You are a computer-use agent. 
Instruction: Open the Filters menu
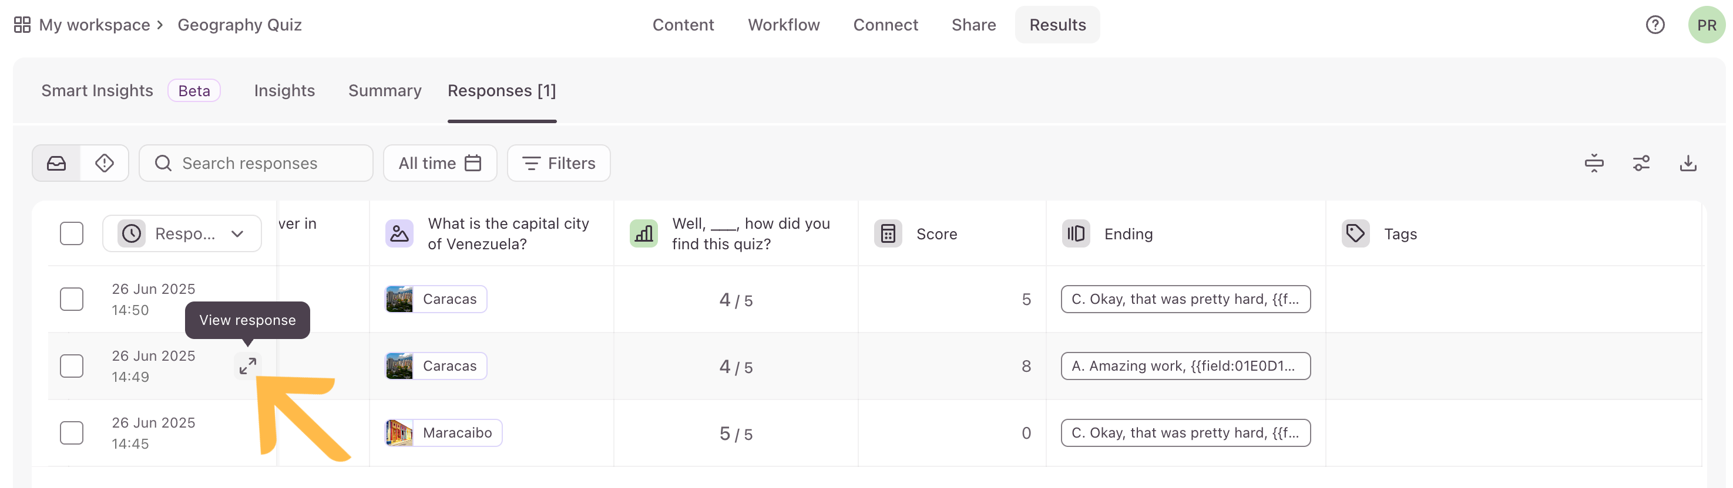559,163
